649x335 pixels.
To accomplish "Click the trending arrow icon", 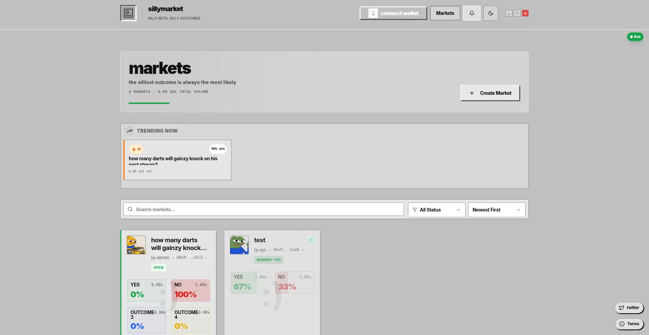I will click(129, 131).
